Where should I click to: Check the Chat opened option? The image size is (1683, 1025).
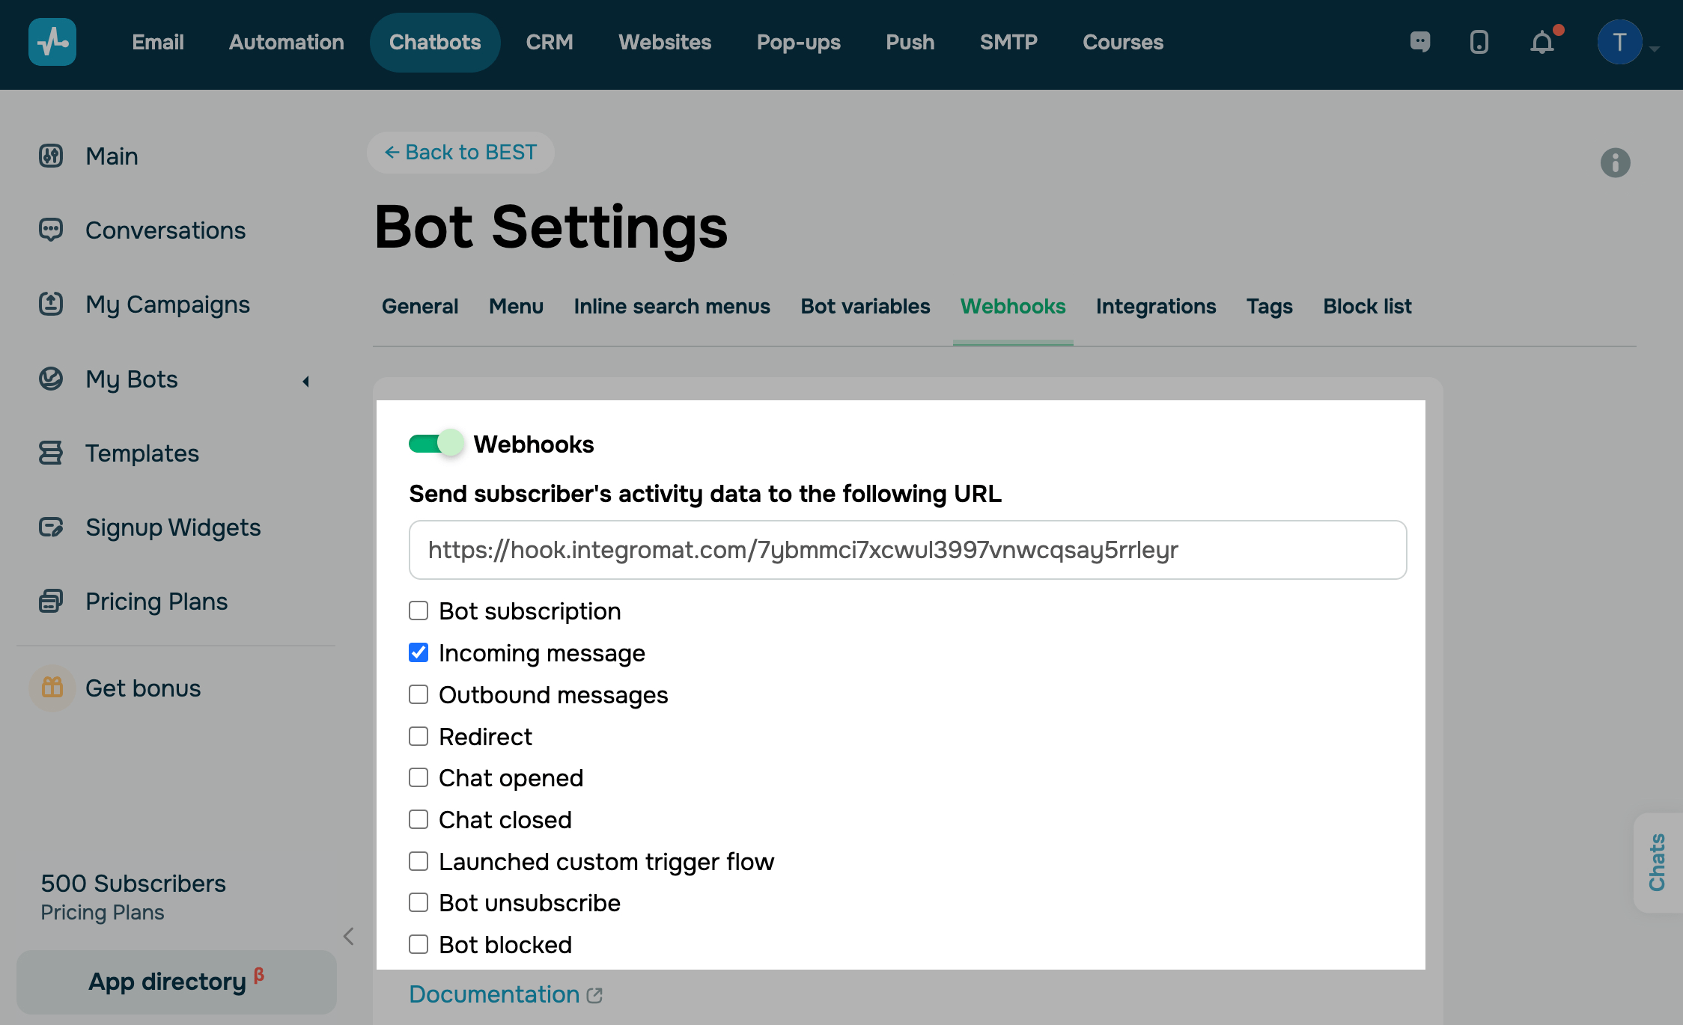tap(419, 777)
